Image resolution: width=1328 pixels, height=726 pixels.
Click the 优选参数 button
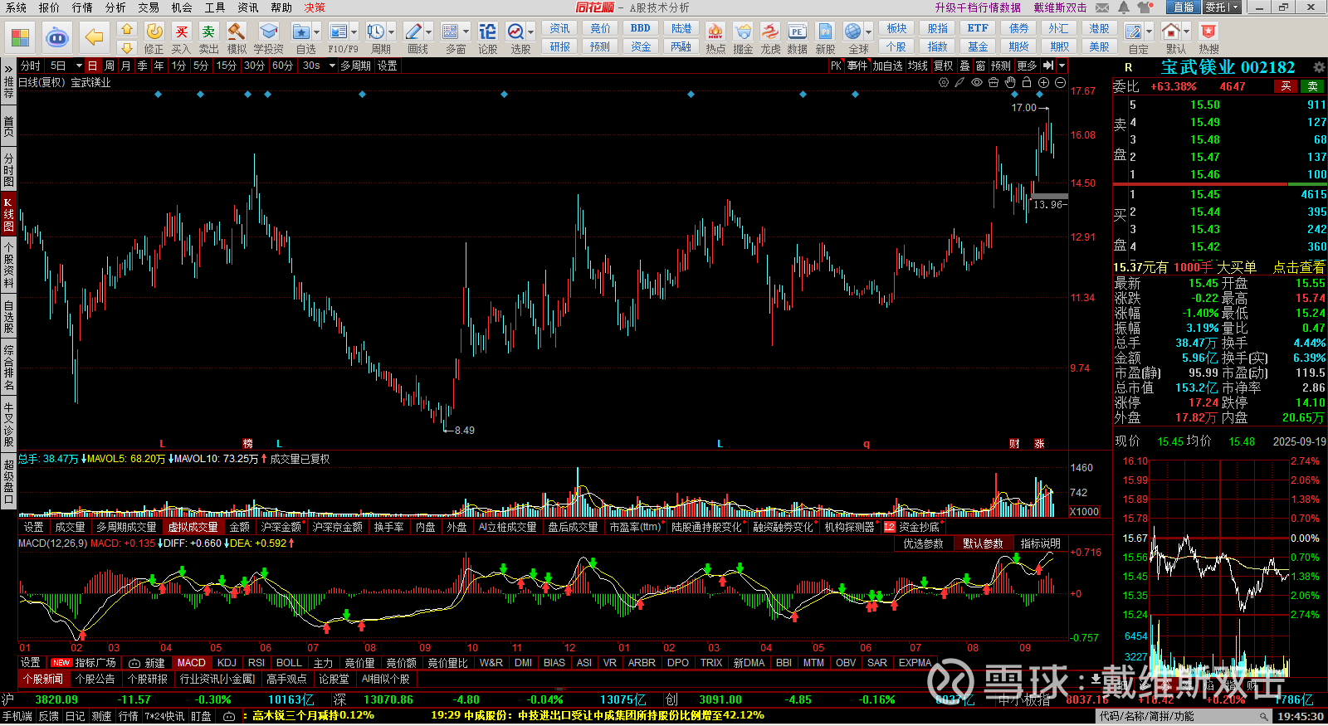click(x=923, y=543)
